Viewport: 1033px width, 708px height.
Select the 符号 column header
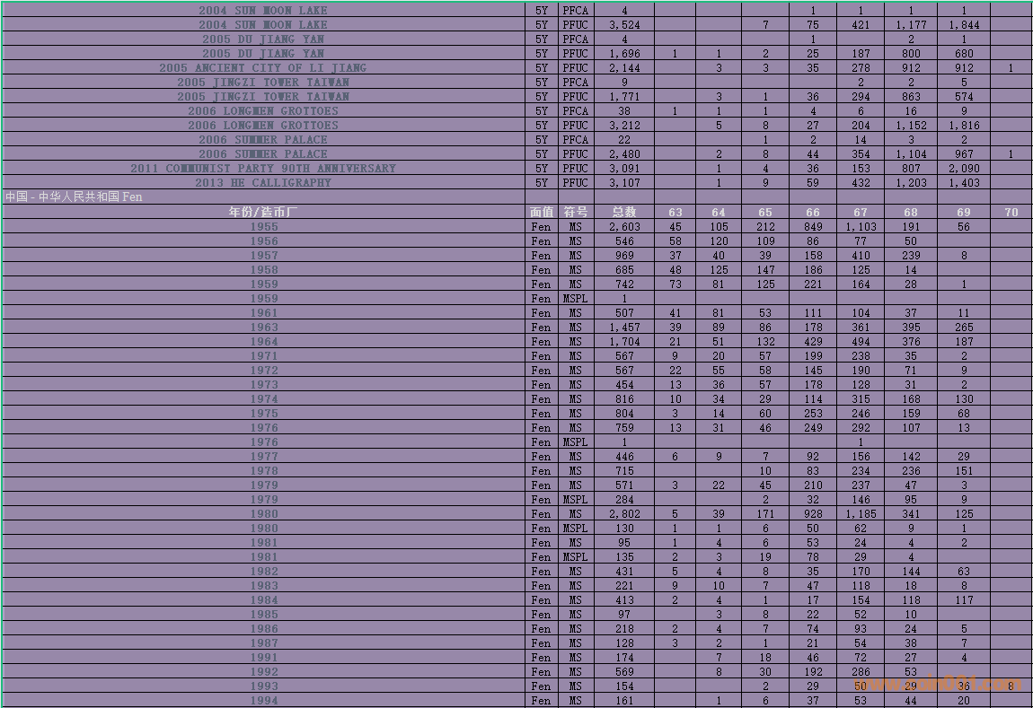point(575,212)
